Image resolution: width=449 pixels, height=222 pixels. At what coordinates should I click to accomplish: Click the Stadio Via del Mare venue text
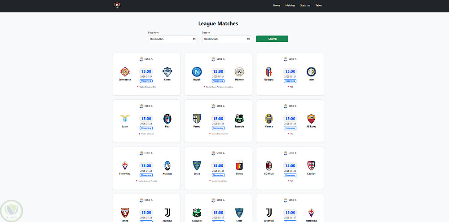[x=220, y=181]
